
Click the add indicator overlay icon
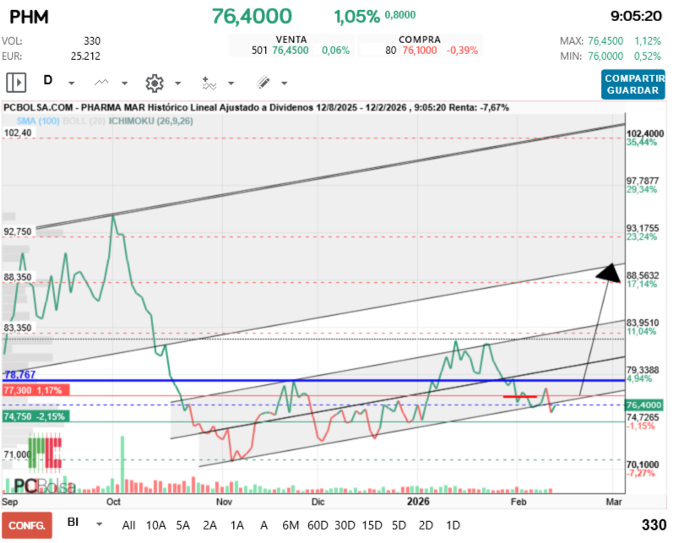click(x=208, y=83)
